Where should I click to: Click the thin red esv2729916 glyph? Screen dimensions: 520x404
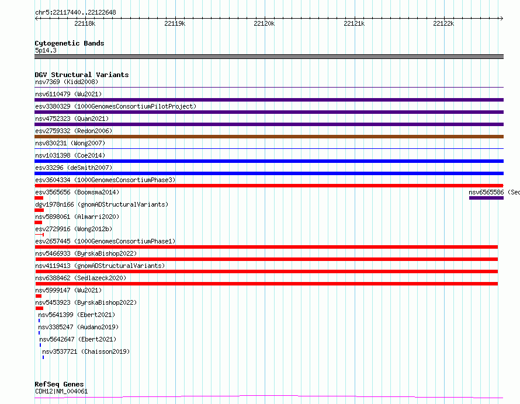(x=39, y=235)
